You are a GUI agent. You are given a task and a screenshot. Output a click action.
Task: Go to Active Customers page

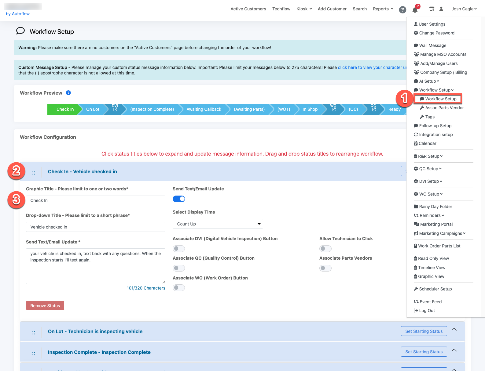pos(248,9)
